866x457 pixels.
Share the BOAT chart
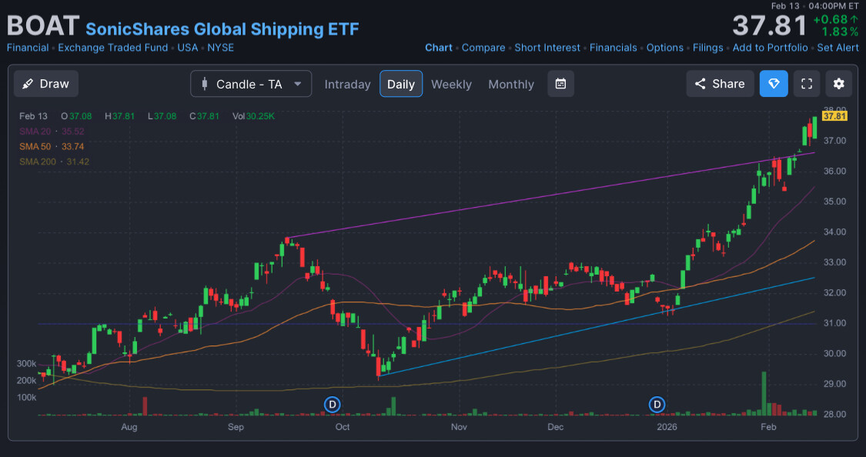(x=720, y=84)
